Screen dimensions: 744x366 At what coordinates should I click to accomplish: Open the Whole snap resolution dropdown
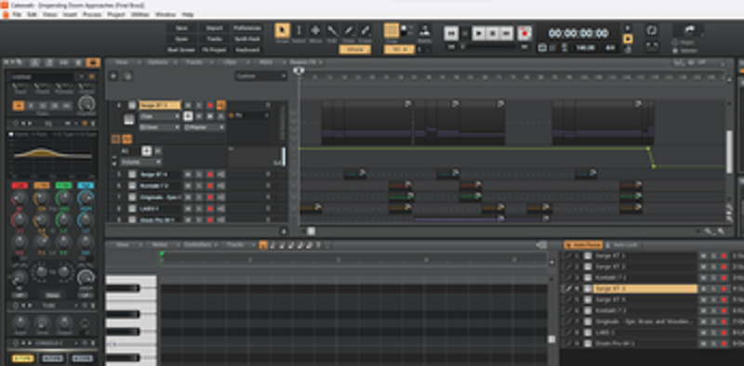355,49
